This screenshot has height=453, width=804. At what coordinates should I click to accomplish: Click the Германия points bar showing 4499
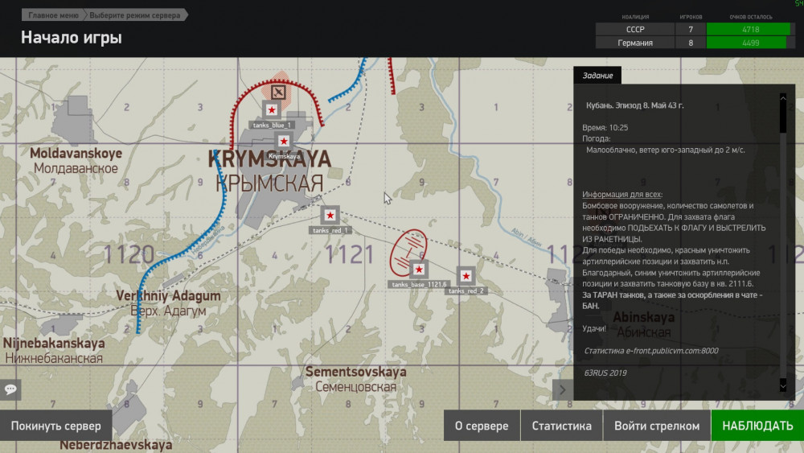(x=750, y=43)
